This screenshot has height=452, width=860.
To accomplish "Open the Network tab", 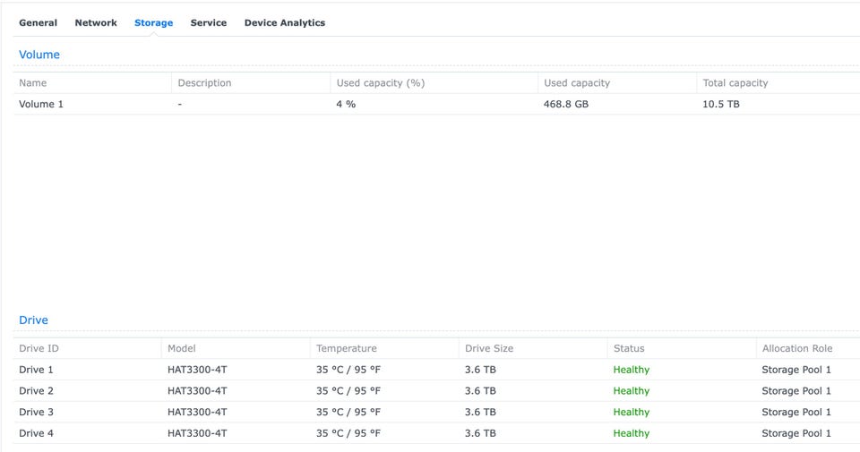I will [96, 22].
